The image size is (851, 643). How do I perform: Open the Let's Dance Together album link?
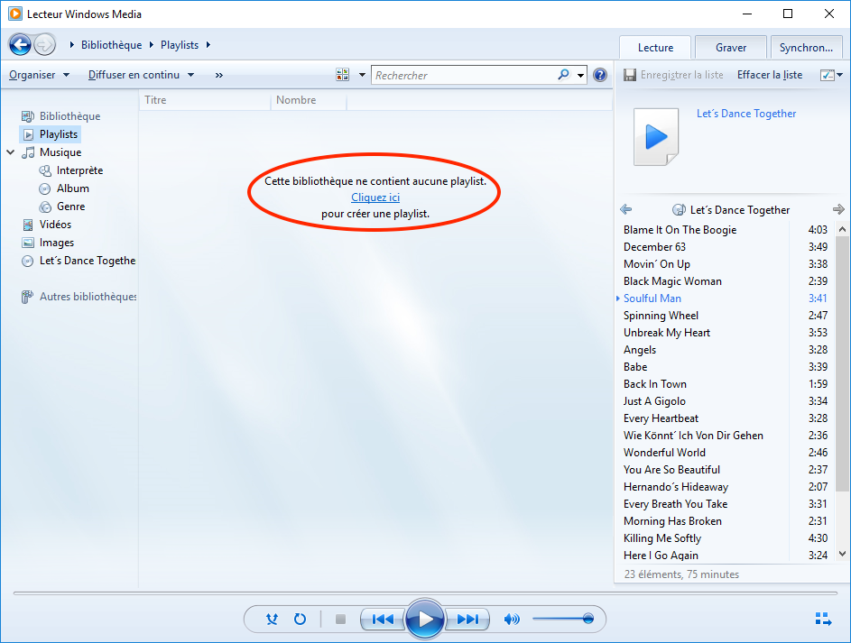746,114
